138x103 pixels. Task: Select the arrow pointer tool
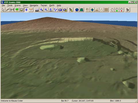(3, 10)
